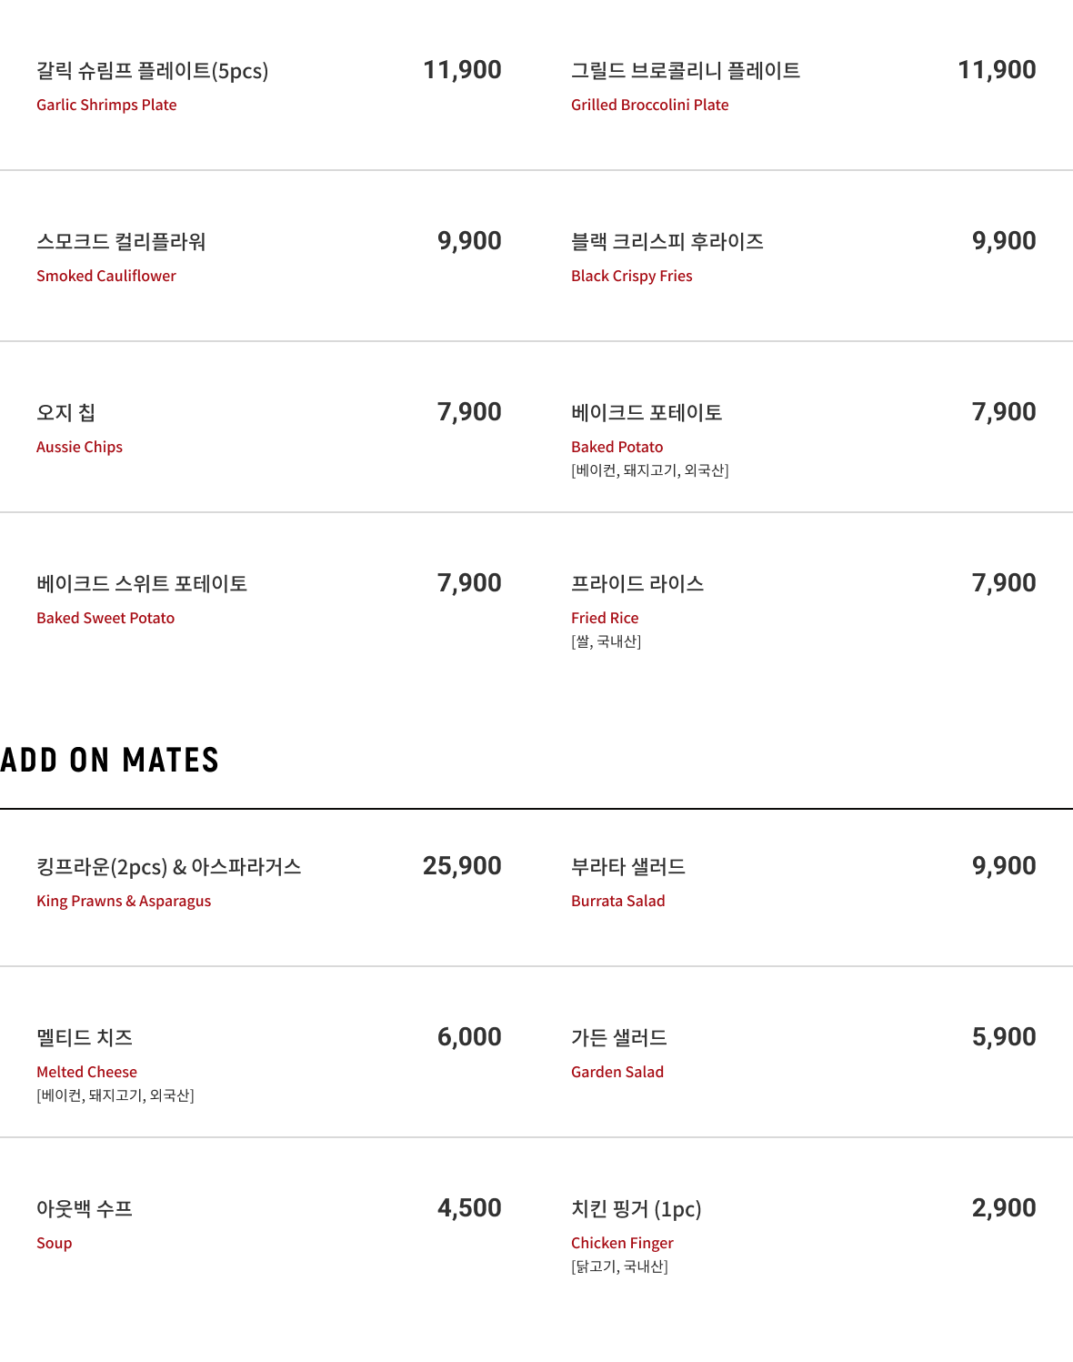Choose Smoked Cauliflower from the menu
Screen dimensions: 1073x1362
269,257
